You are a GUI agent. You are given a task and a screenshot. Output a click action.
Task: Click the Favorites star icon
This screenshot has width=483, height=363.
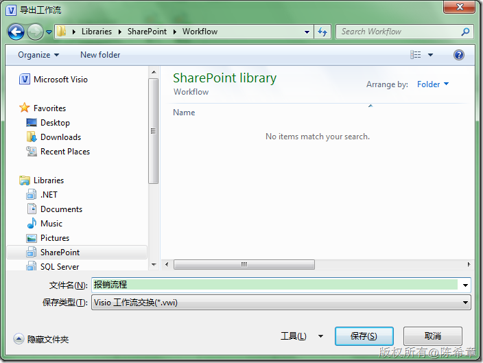(x=24, y=108)
